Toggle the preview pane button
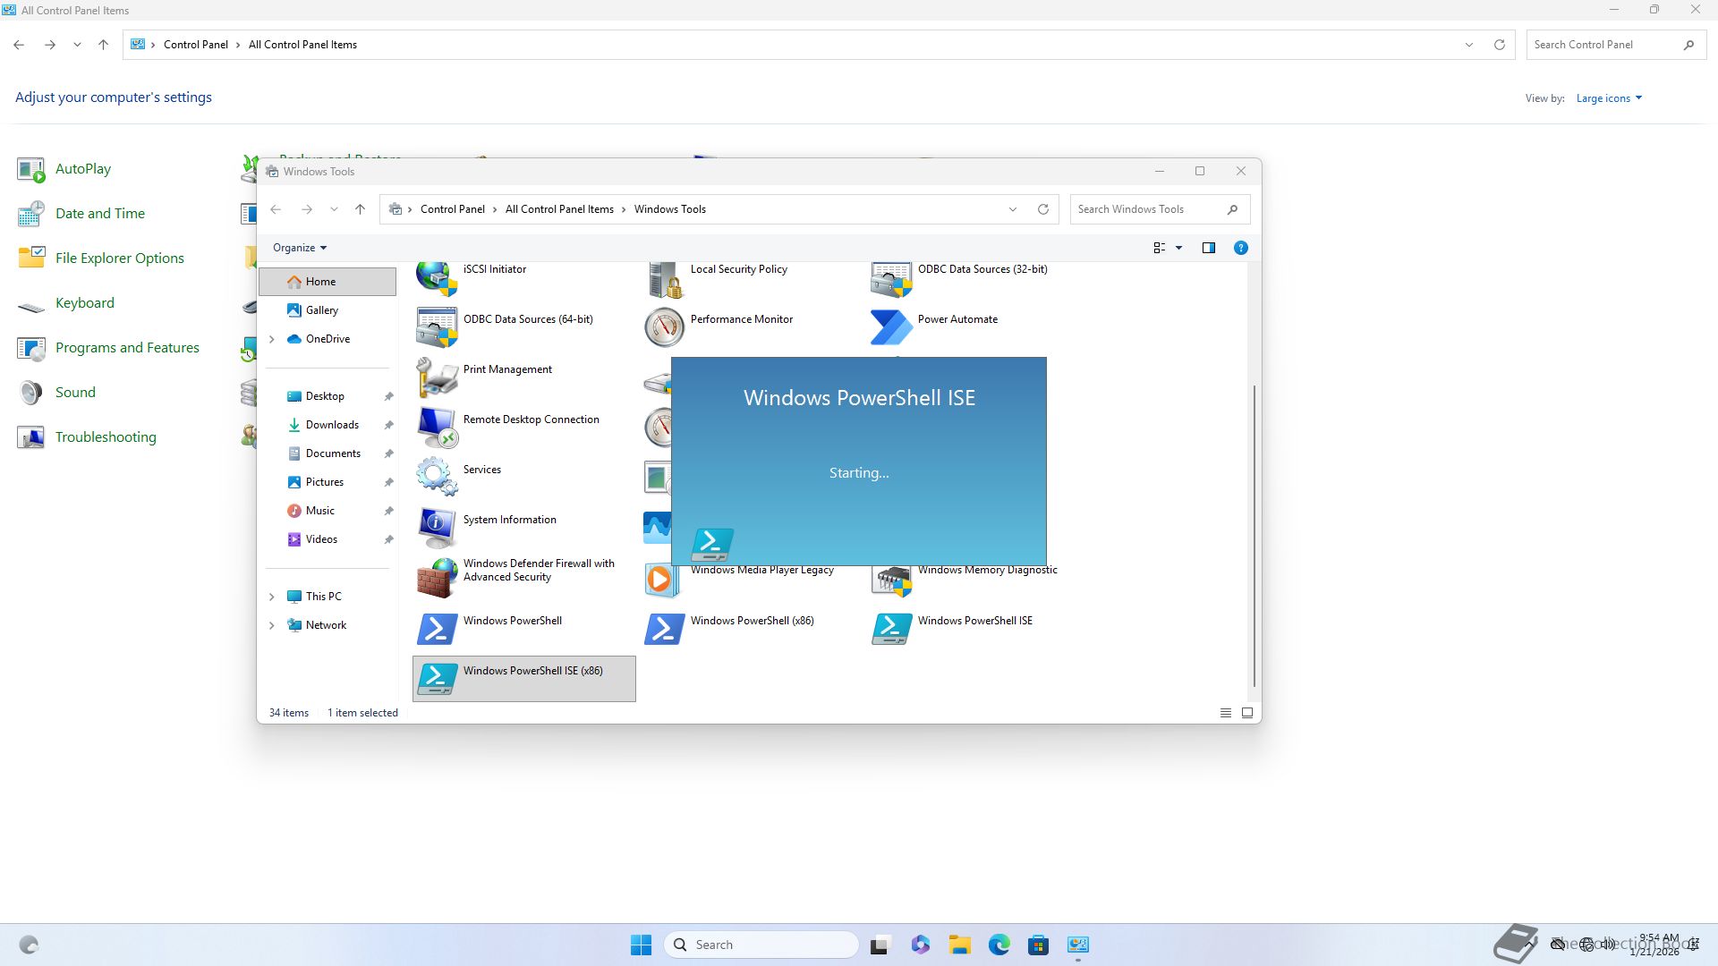The image size is (1718, 966). [x=1208, y=248]
